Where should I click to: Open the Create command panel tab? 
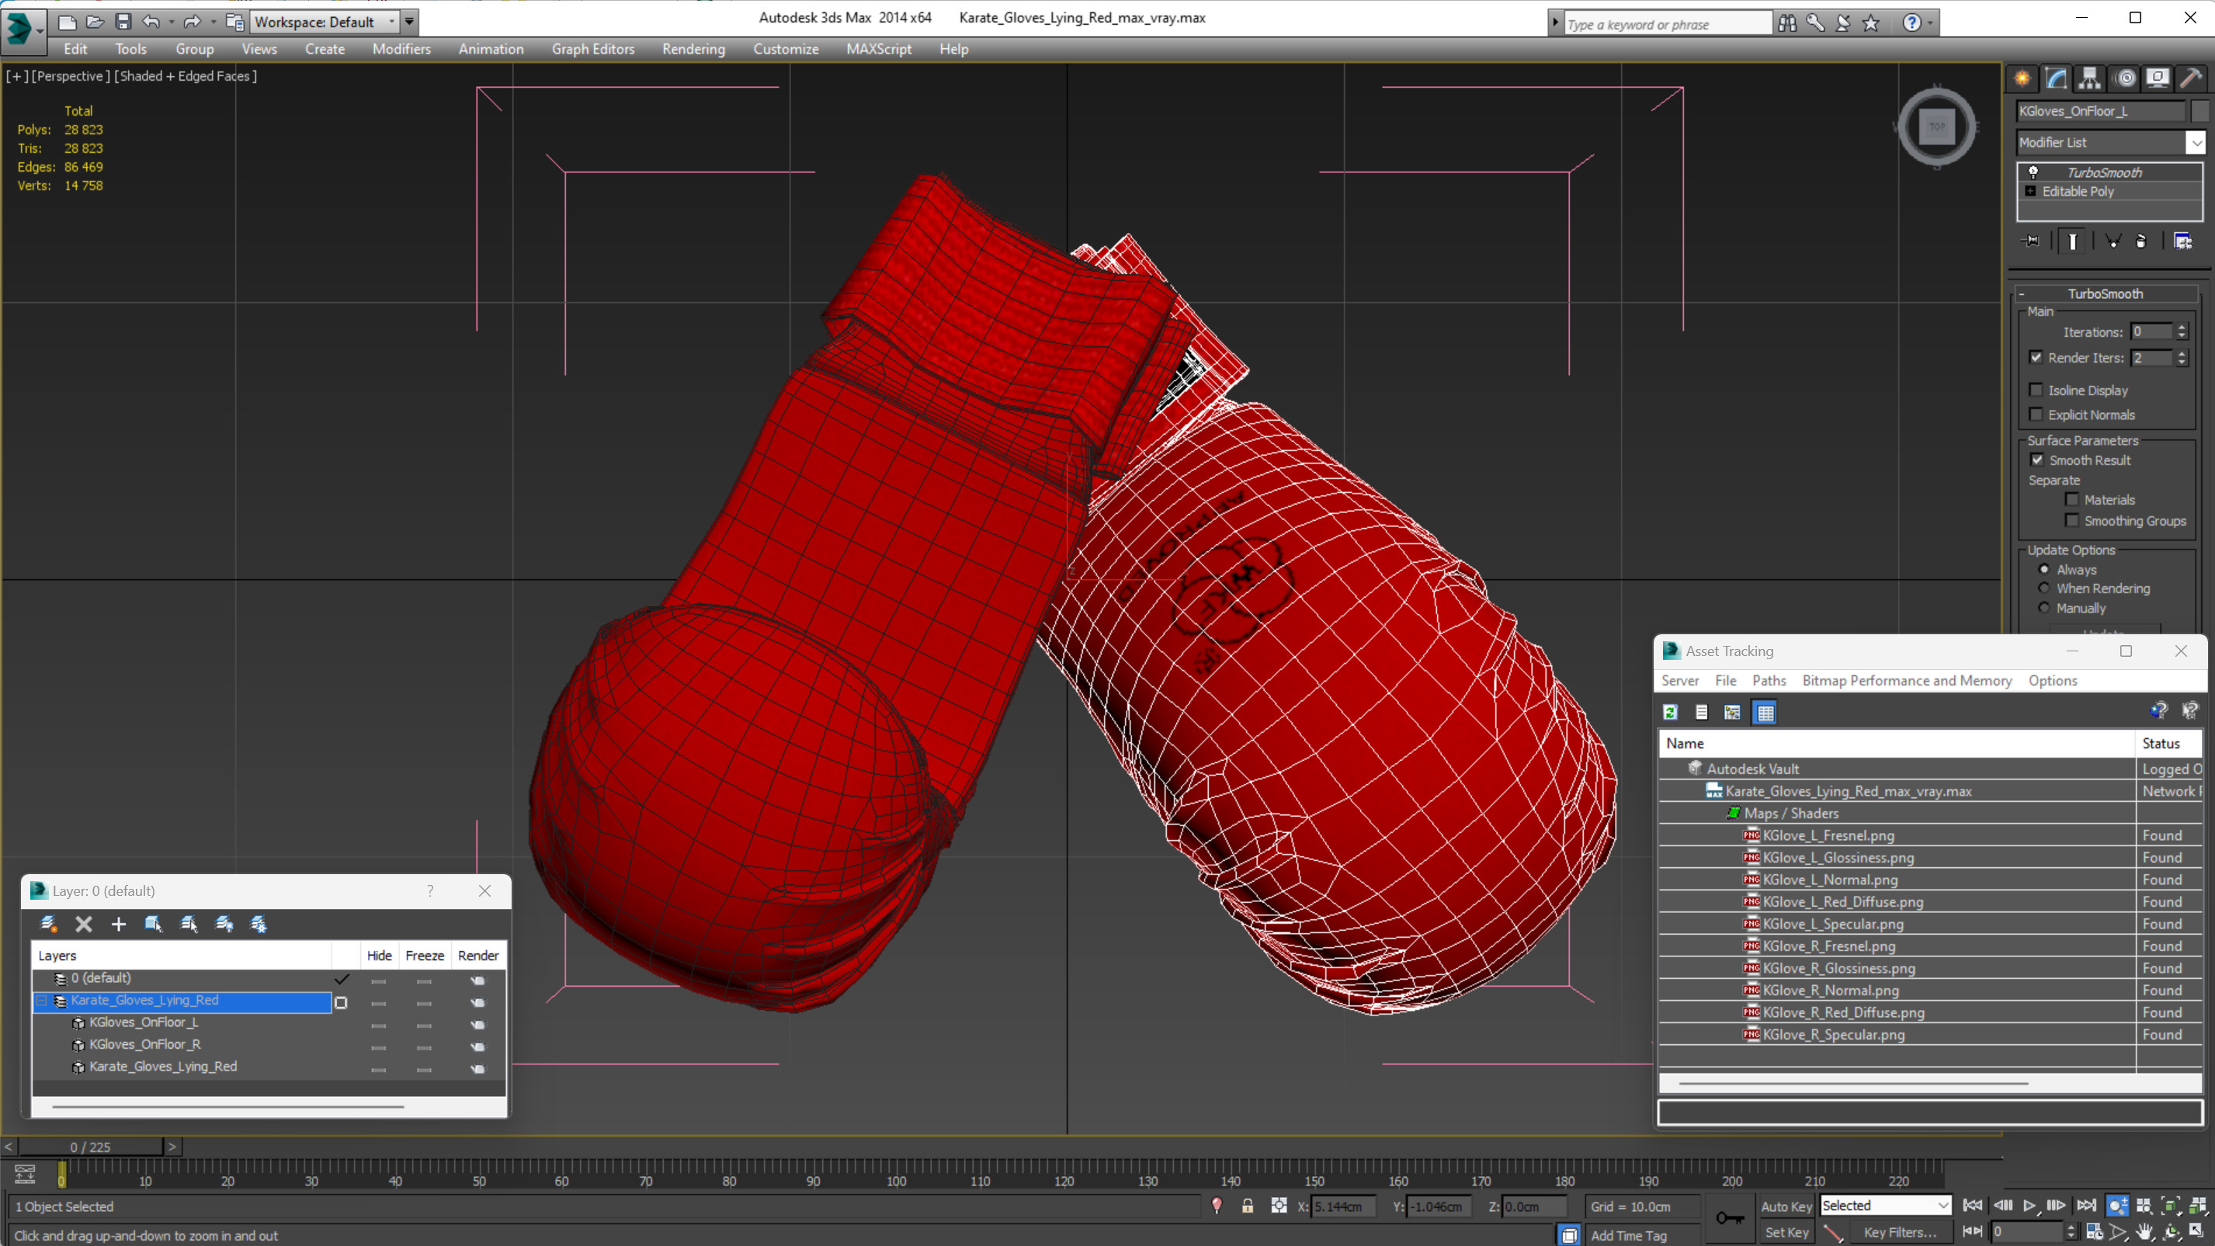coord(2022,78)
